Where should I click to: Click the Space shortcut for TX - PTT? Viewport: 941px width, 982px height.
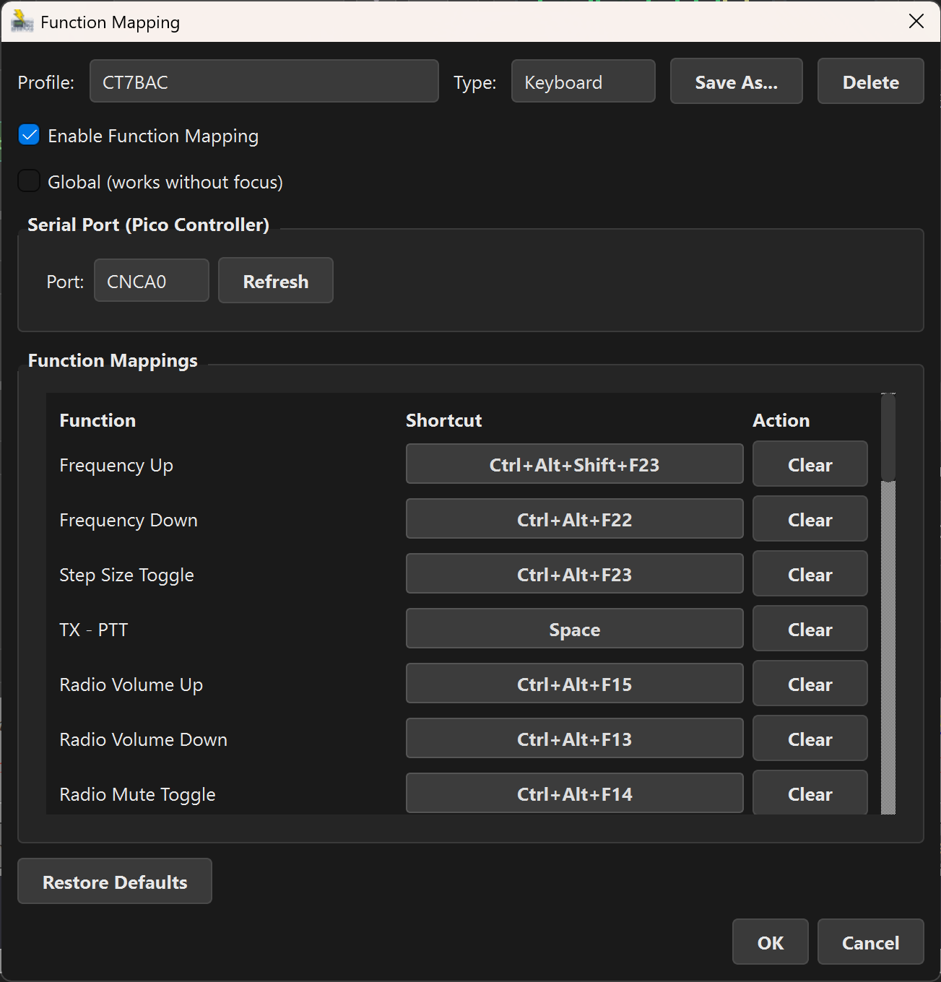pyautogui.click(x=574, y=629)
